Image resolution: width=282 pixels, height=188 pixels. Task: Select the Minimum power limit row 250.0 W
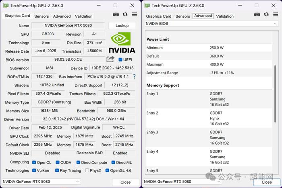(x=209, y=48)
